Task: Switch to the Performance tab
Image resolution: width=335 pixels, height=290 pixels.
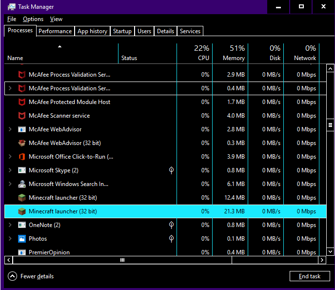Action: [x=55, y=31]
